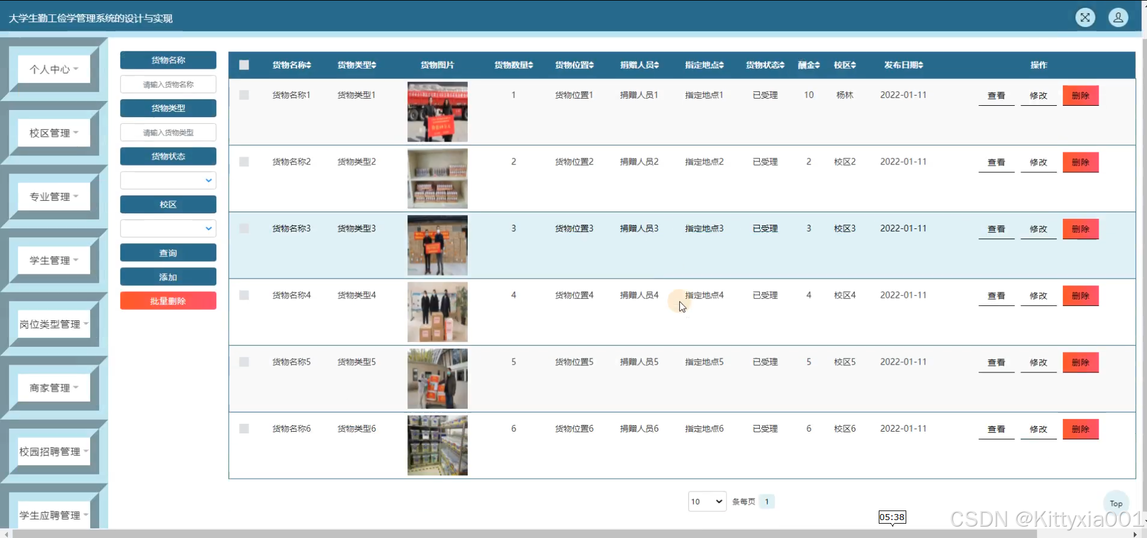Expand the 校区 filter dropdown

coord(168,228)
